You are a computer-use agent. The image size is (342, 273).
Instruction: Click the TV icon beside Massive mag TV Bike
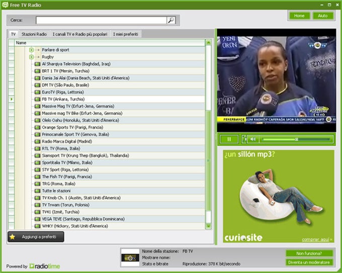coord(38,114)
